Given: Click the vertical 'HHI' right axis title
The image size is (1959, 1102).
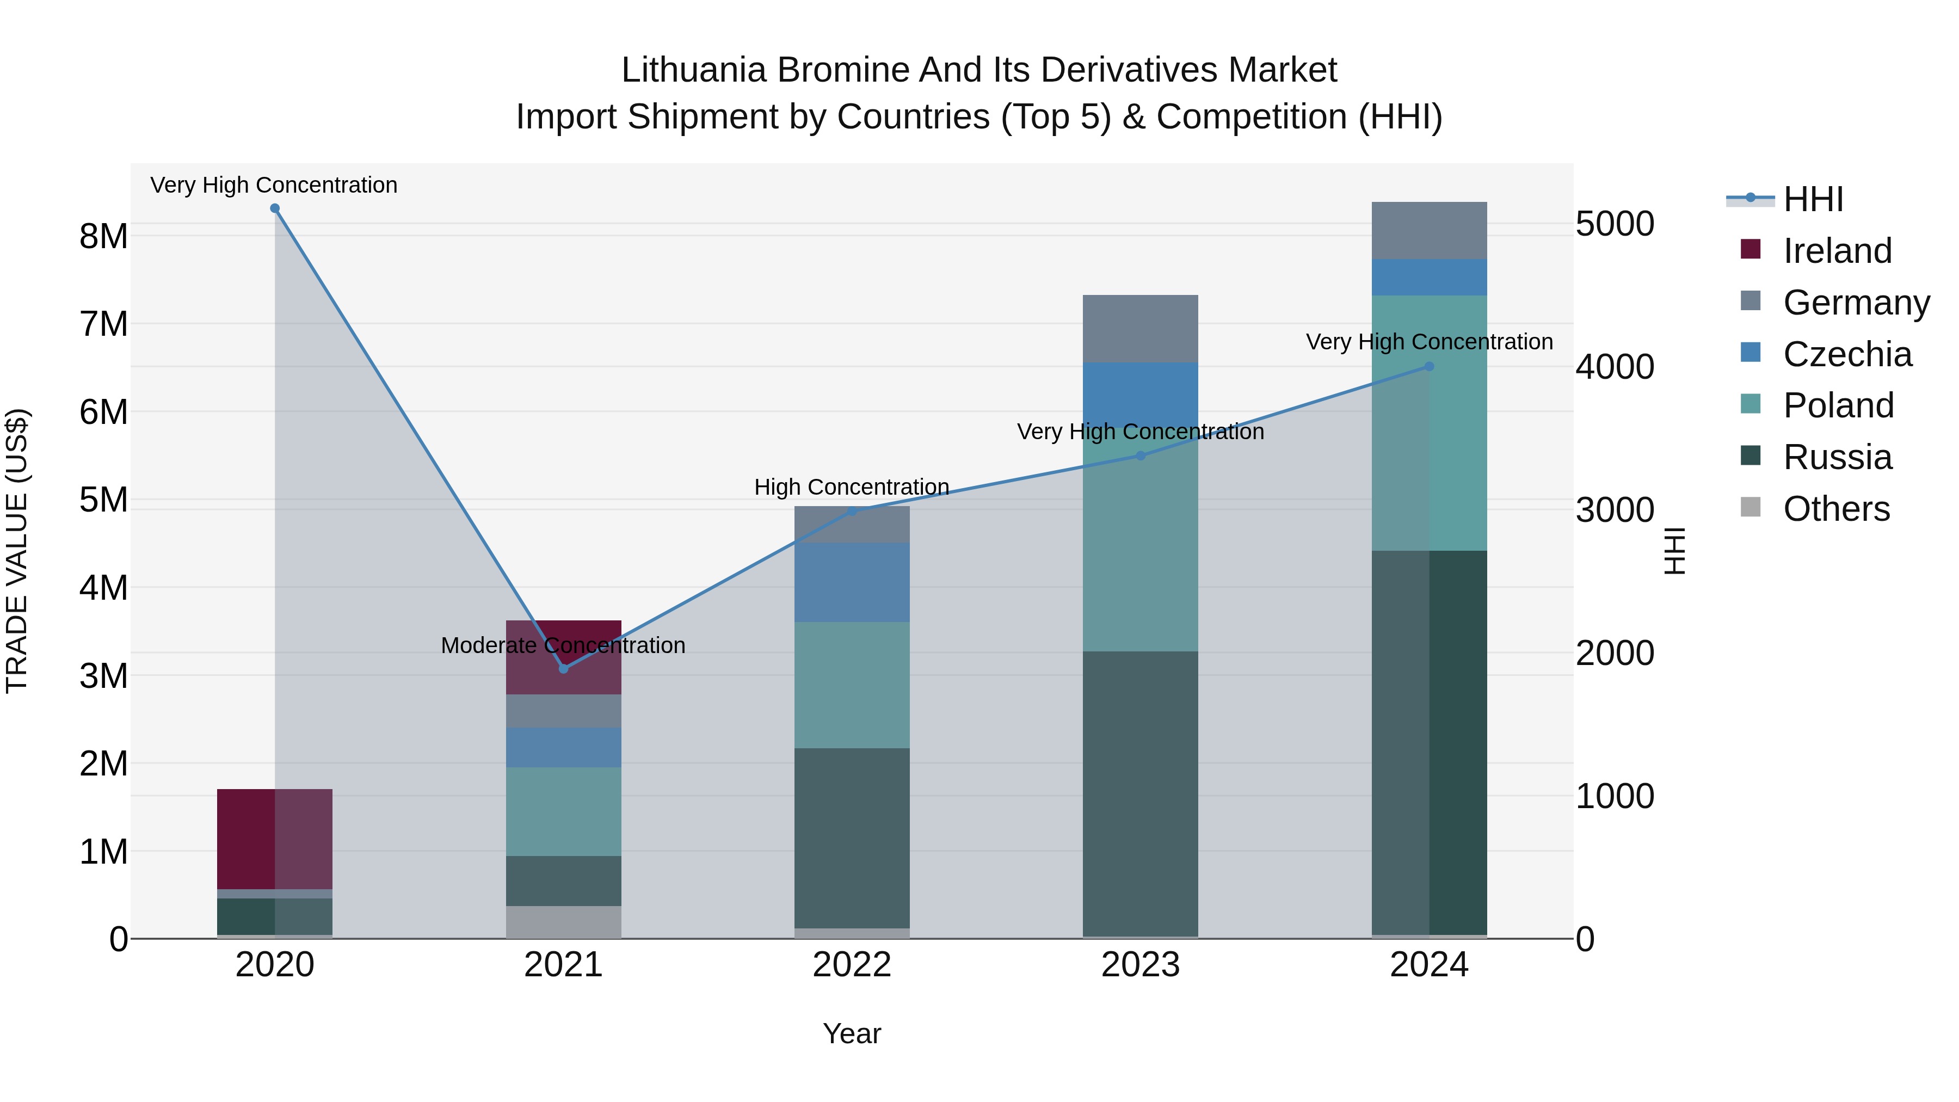Looking at the screenshot, I should (x=1674, y=551).
